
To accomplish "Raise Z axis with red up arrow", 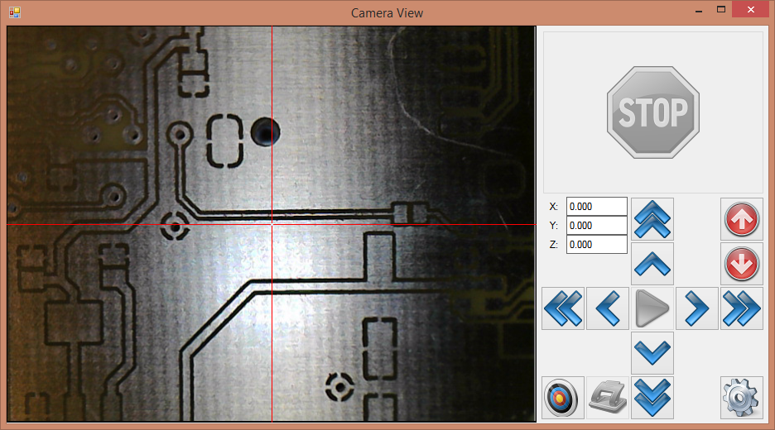I will [x=742, y=219].
